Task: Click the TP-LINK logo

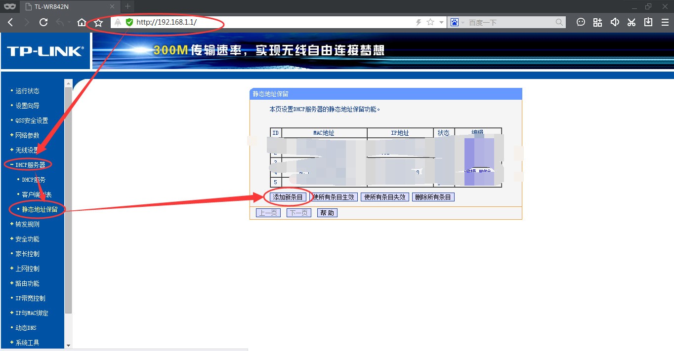Action: (45, 51)
